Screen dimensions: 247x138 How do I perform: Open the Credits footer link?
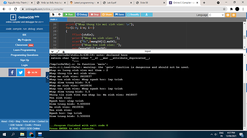click(x=28, y=125)
